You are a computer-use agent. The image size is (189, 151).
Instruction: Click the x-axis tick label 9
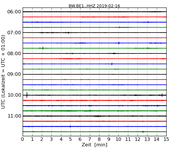tap(109, 139)
